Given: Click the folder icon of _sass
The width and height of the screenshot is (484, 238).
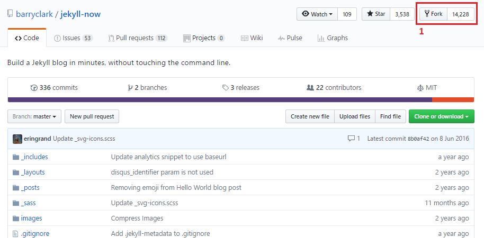Looking at the screenshot, I should point(16,204).
